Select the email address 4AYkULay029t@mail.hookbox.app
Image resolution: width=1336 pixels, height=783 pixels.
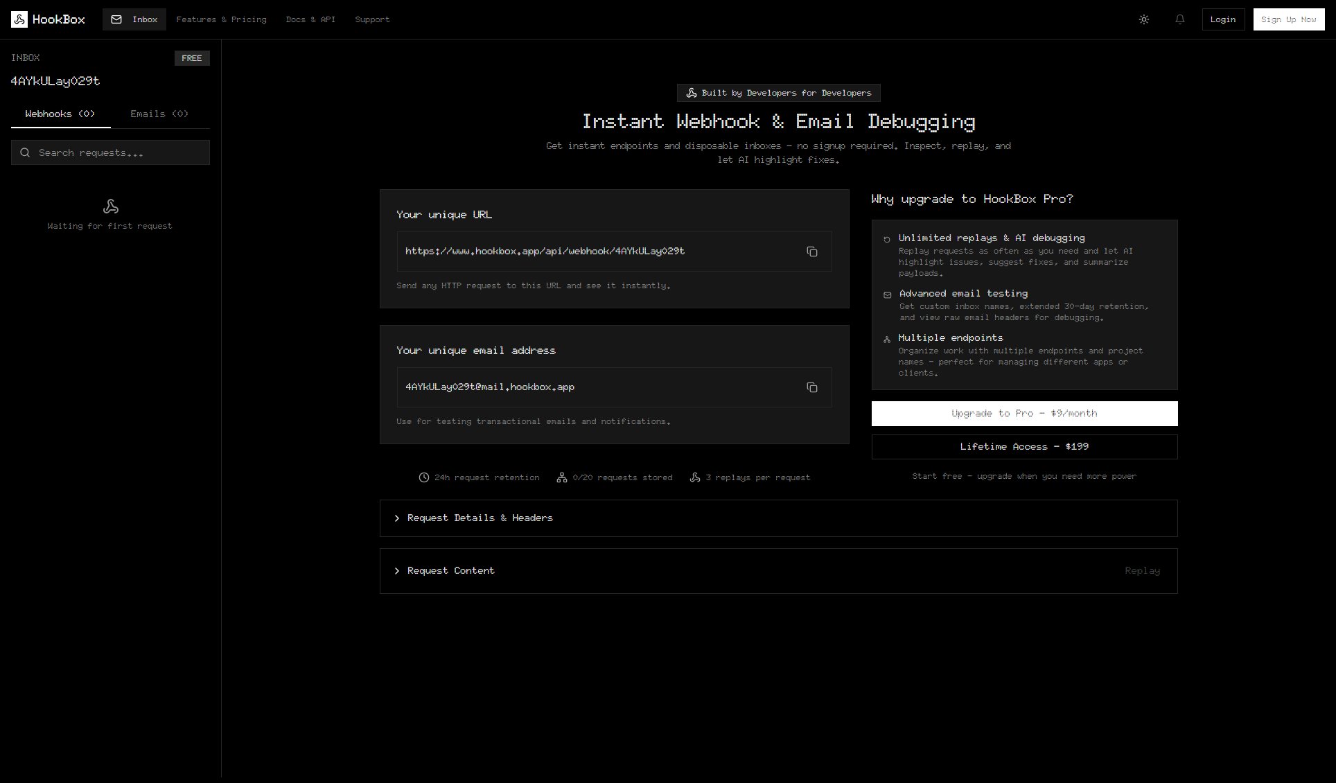tap(490, 387)
